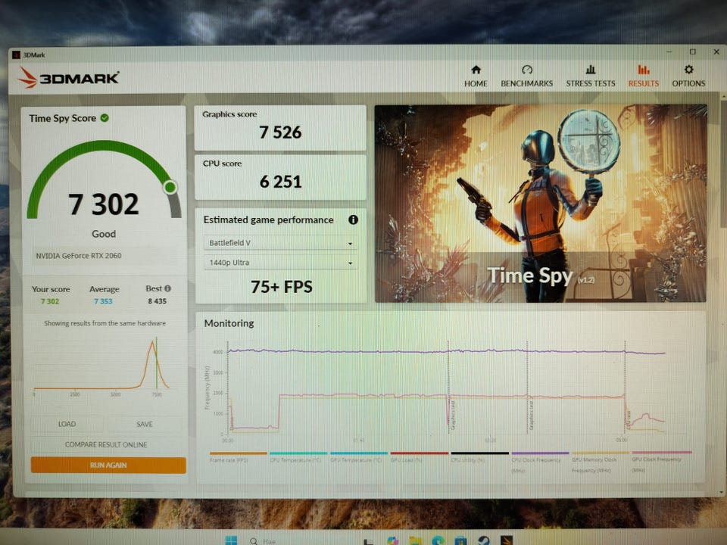727x545 pixels.
Task: Click the Best score value 8 435
Action: [158, 301]
